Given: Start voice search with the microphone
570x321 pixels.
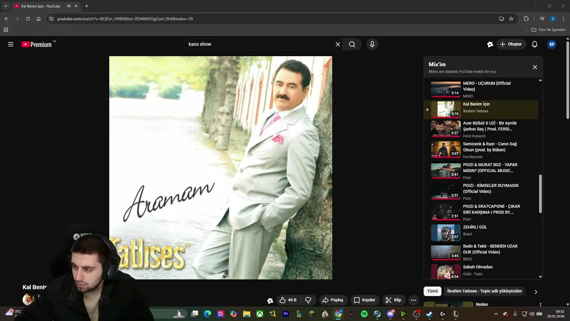Looking at the screenshot, I should click(x=372, y=44).
